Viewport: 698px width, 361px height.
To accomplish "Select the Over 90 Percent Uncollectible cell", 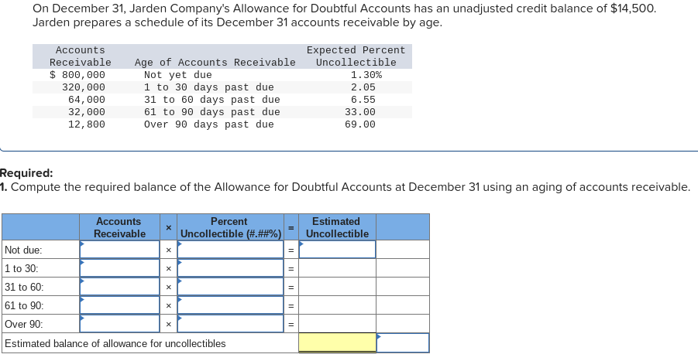I will point(231,324).
